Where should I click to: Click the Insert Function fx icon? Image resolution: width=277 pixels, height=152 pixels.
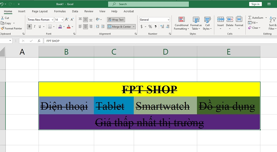[39, 41]
